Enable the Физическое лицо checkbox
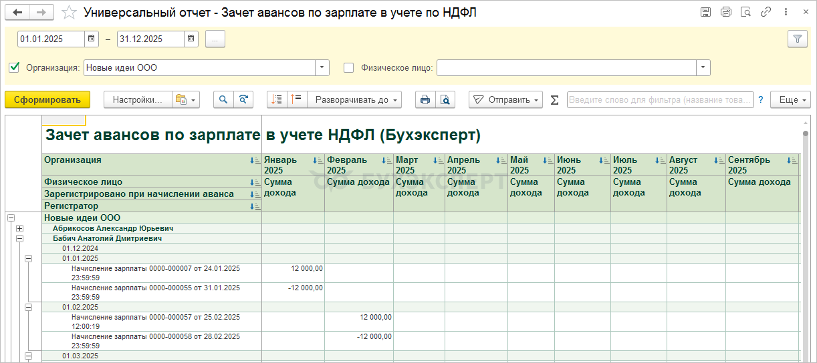817x363 pixels. pos(348,67)
